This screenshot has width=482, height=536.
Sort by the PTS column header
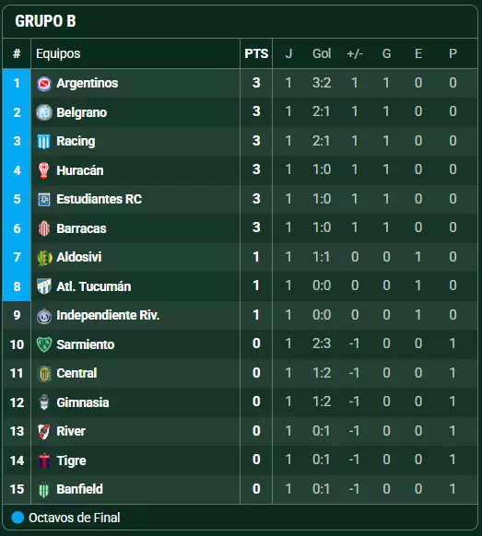[256, 53]
